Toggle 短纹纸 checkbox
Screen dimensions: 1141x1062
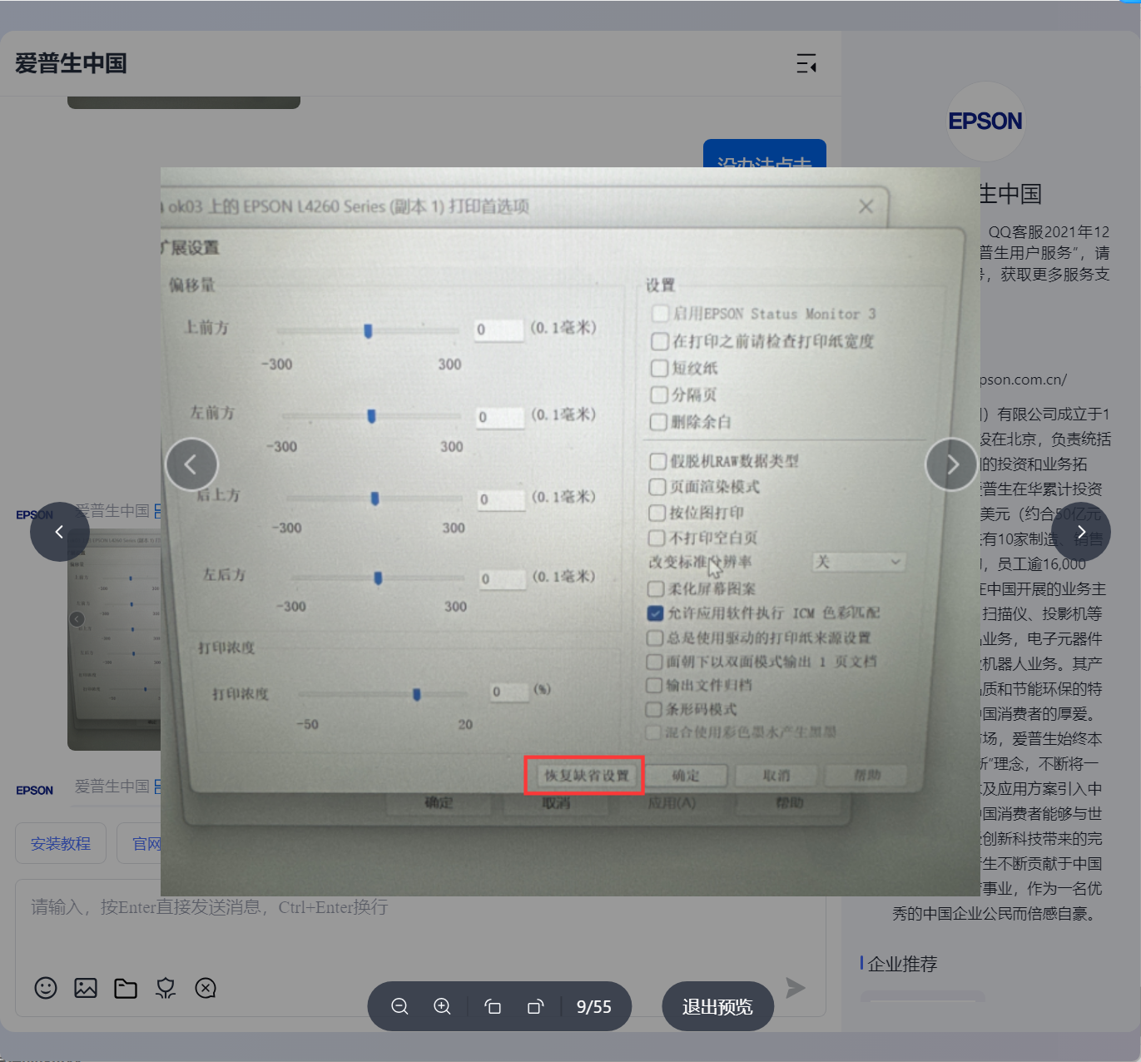pos(659,368)
